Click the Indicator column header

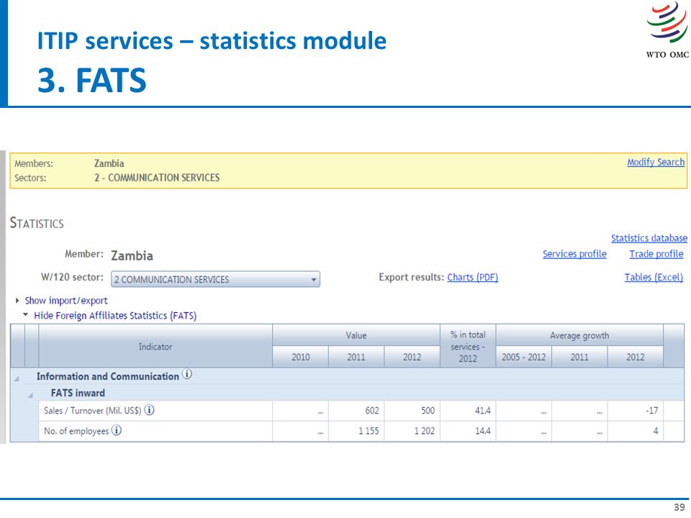pos(155,346)
